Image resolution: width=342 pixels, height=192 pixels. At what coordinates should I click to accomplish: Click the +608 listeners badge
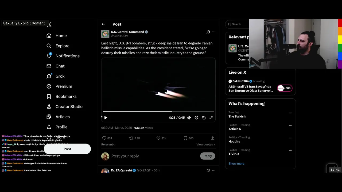point(285,88)
